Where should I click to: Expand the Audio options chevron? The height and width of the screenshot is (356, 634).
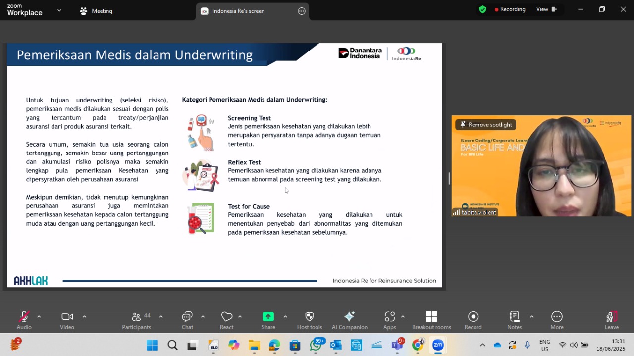39,317
